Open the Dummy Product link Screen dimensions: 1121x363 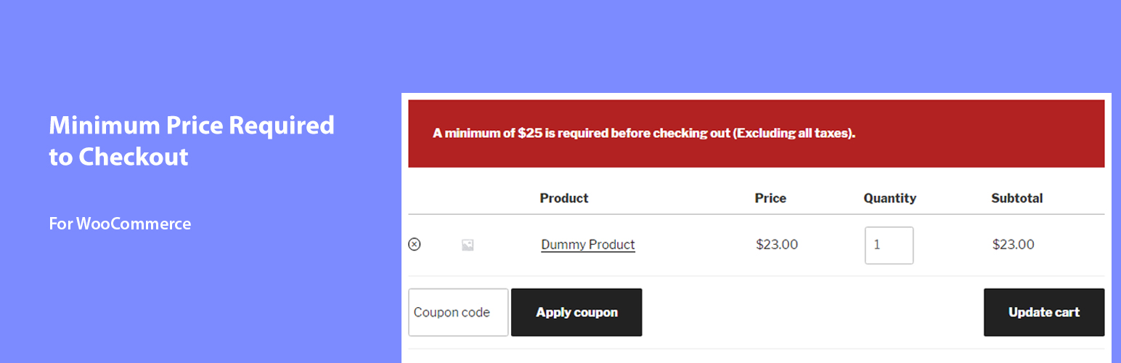point(588,245)
